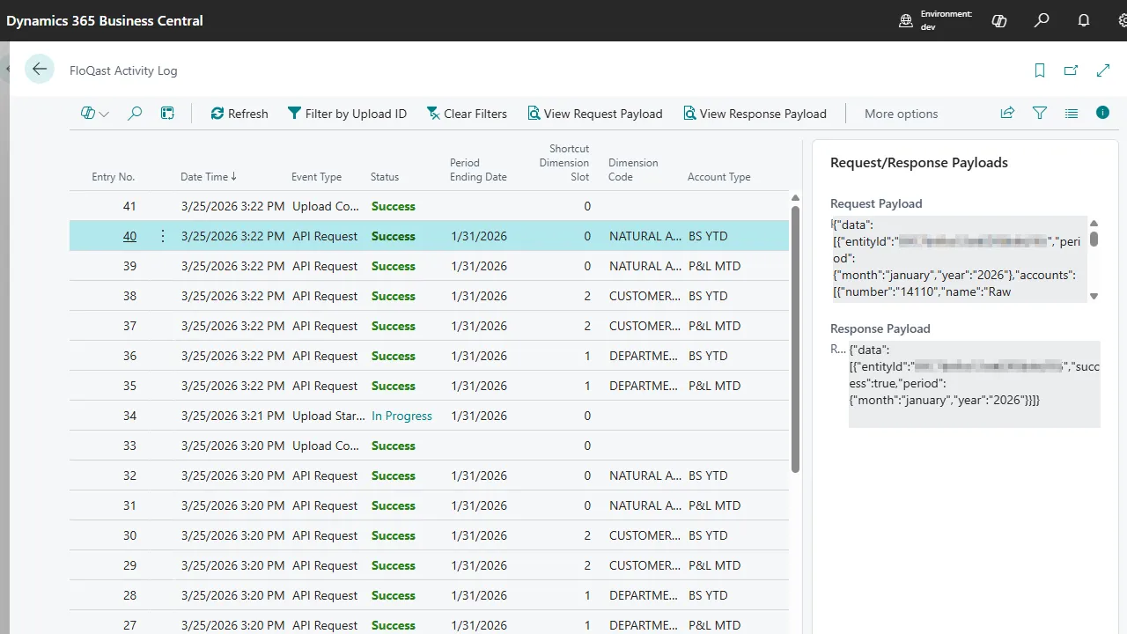Click Dynamics 365 Business Central title
Screen dimensions: 1127x634
pyautogui.click(x=105, y=20)
